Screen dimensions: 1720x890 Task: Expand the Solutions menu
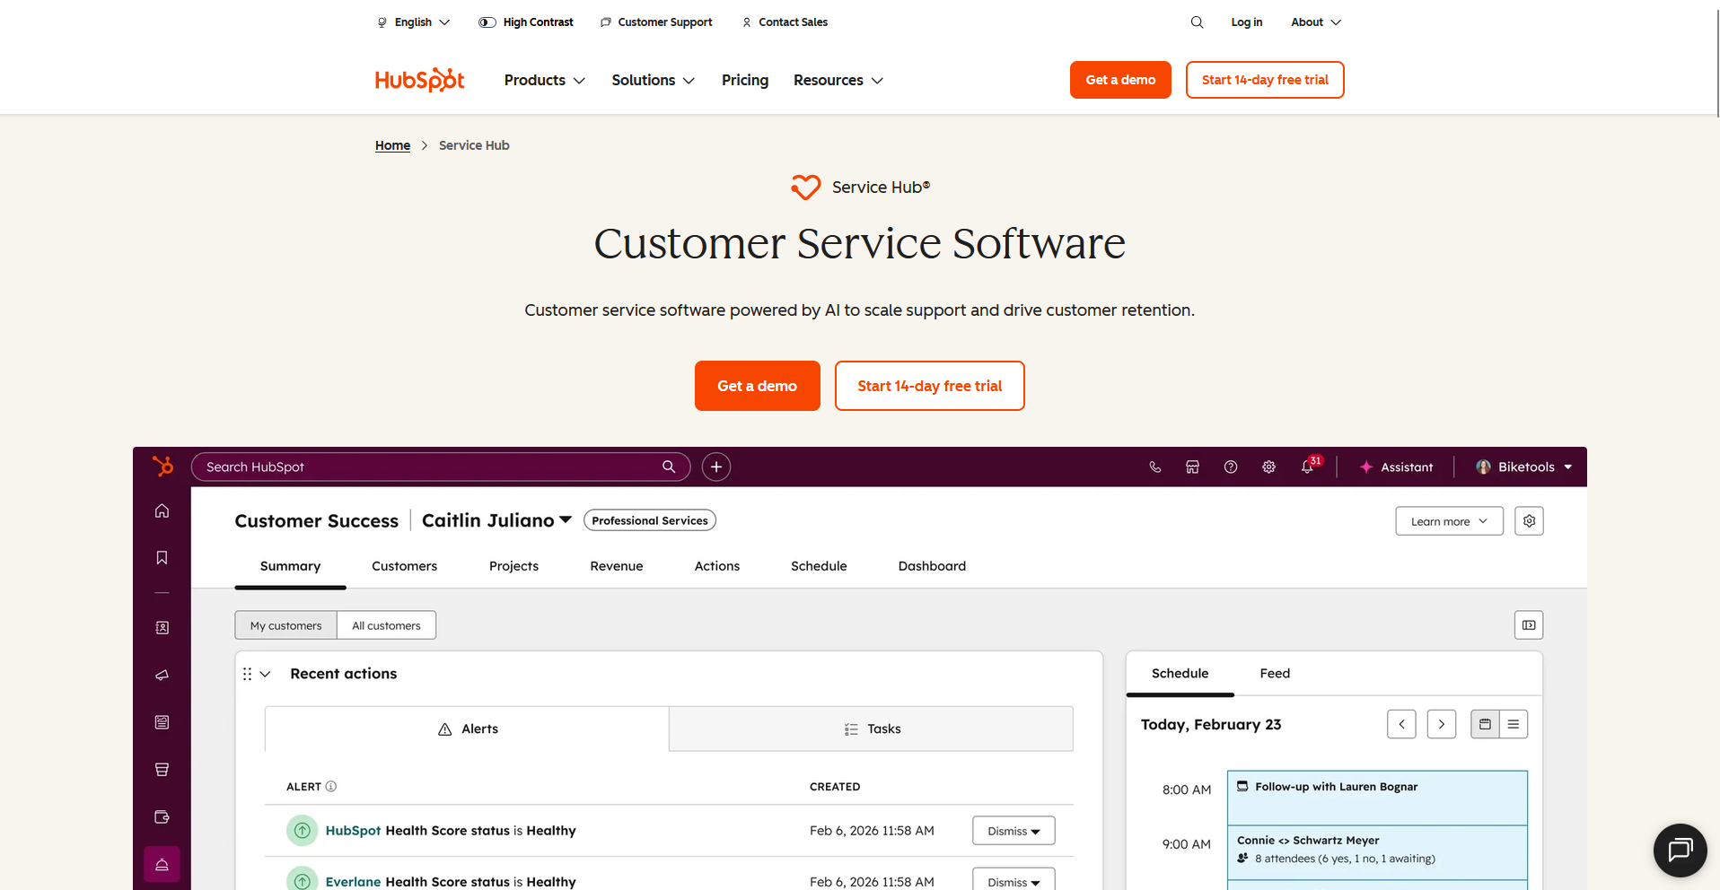[x=653, y=81]
